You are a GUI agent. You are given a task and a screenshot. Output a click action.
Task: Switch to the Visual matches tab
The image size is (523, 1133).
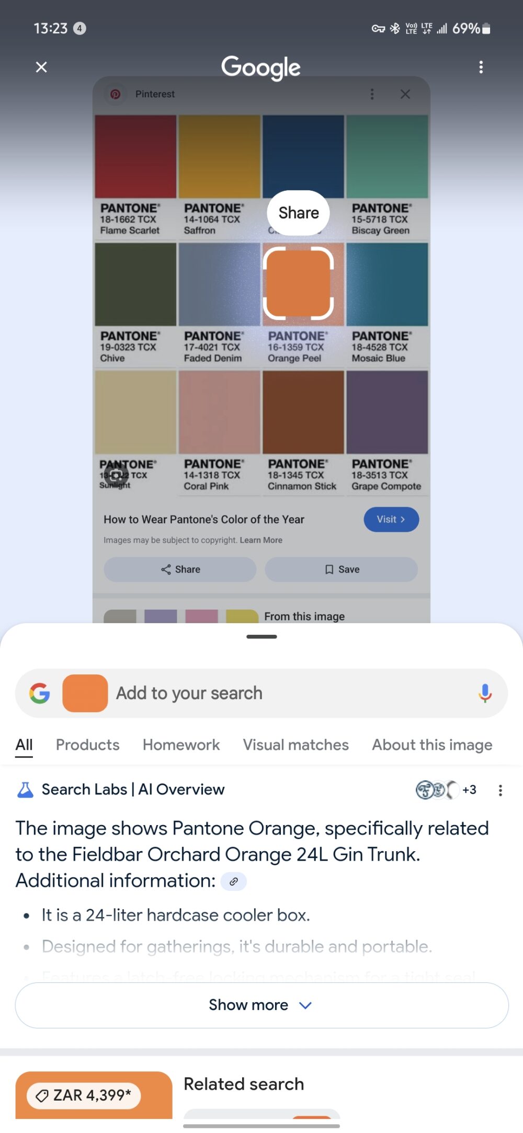295,745
